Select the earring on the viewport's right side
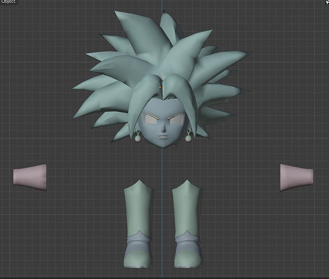The image size is (329, 279). pos(188,136)
